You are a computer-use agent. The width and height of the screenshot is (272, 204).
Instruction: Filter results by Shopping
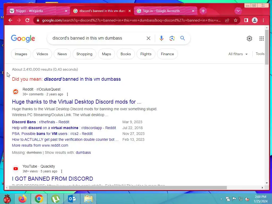click(84, 54)
